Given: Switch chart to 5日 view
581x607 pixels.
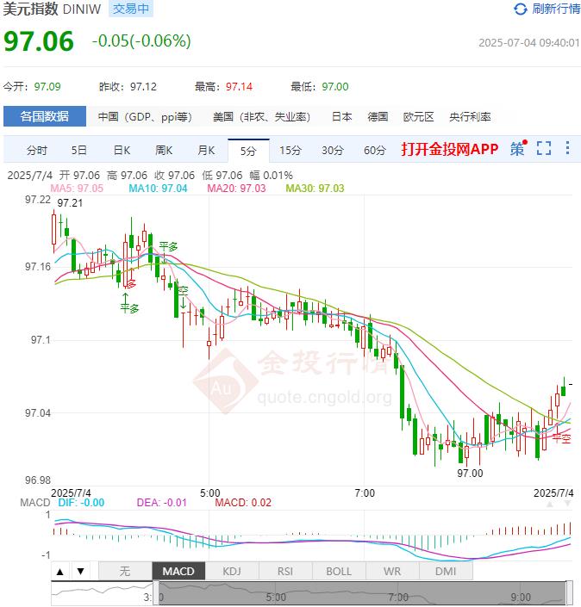Looking at the screenshot, I should (78, 150).
